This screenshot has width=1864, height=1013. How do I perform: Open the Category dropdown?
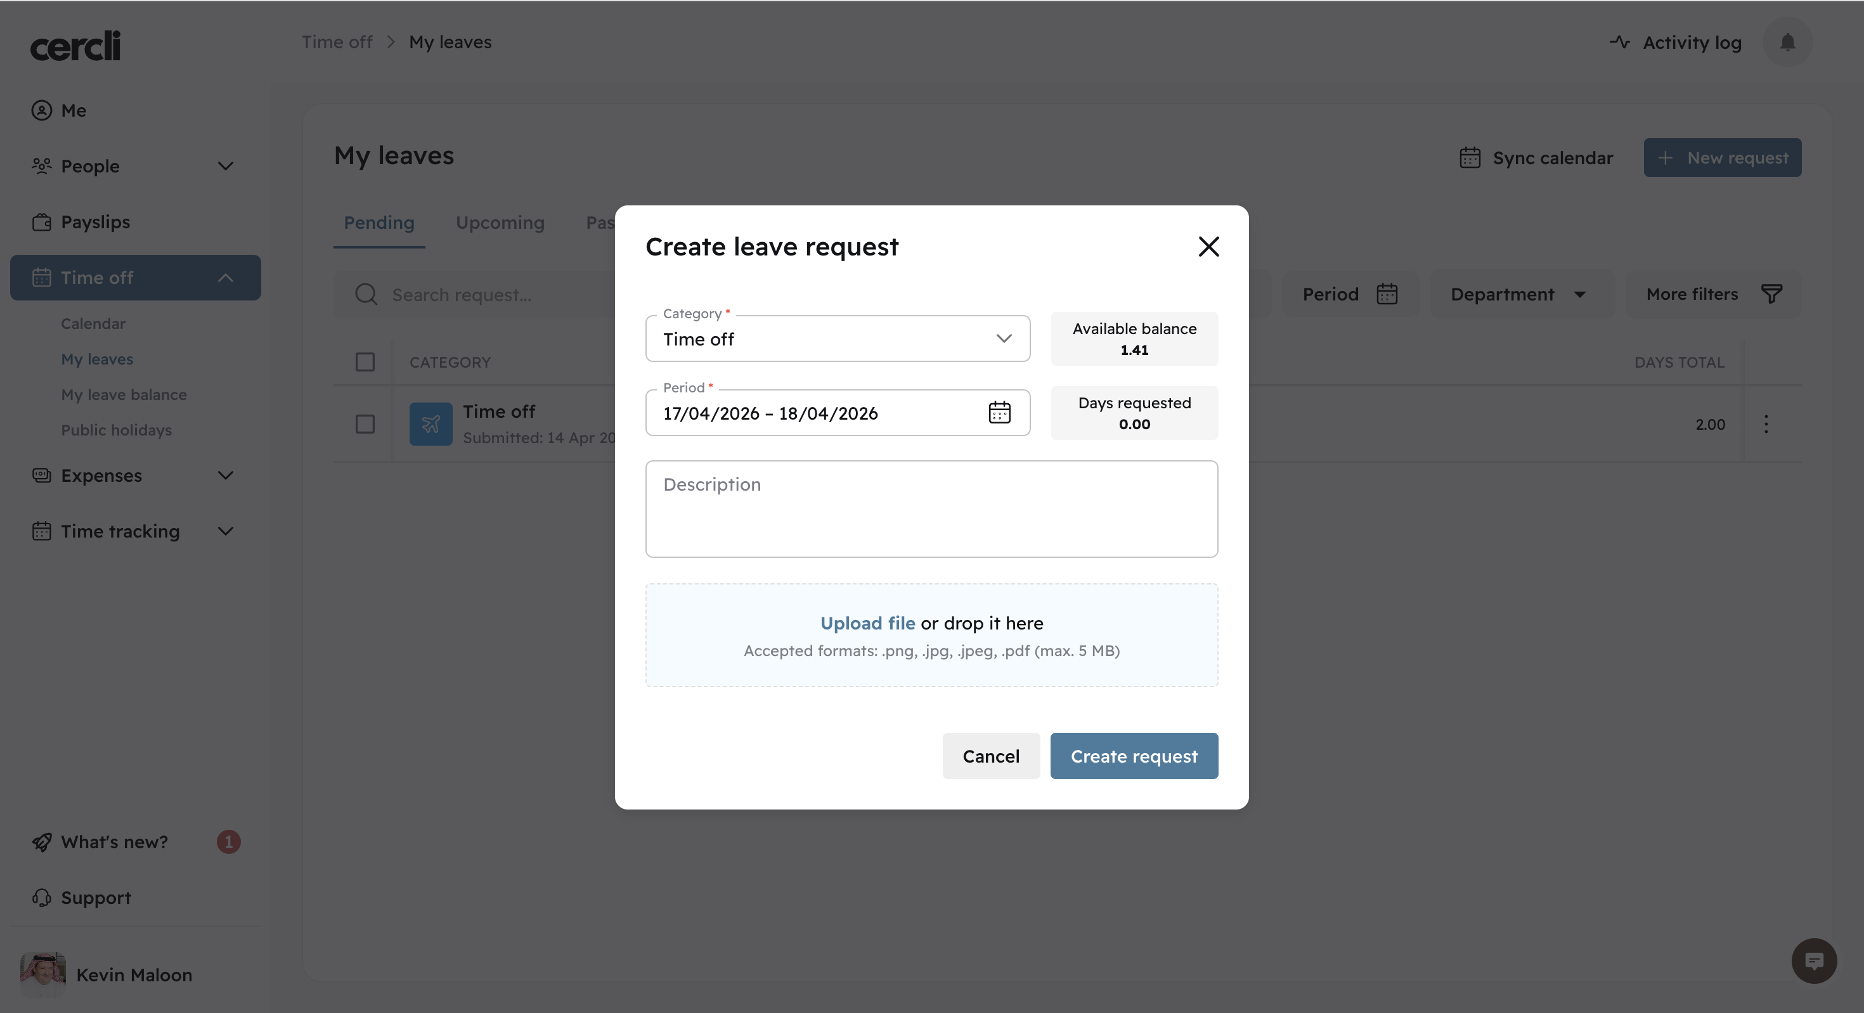pos(837,339)
